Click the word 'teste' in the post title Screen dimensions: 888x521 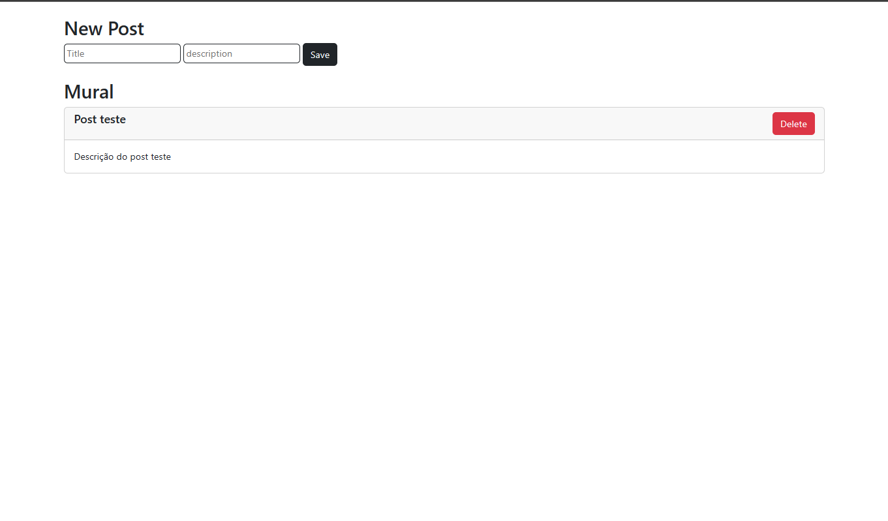tap(113, 119)
